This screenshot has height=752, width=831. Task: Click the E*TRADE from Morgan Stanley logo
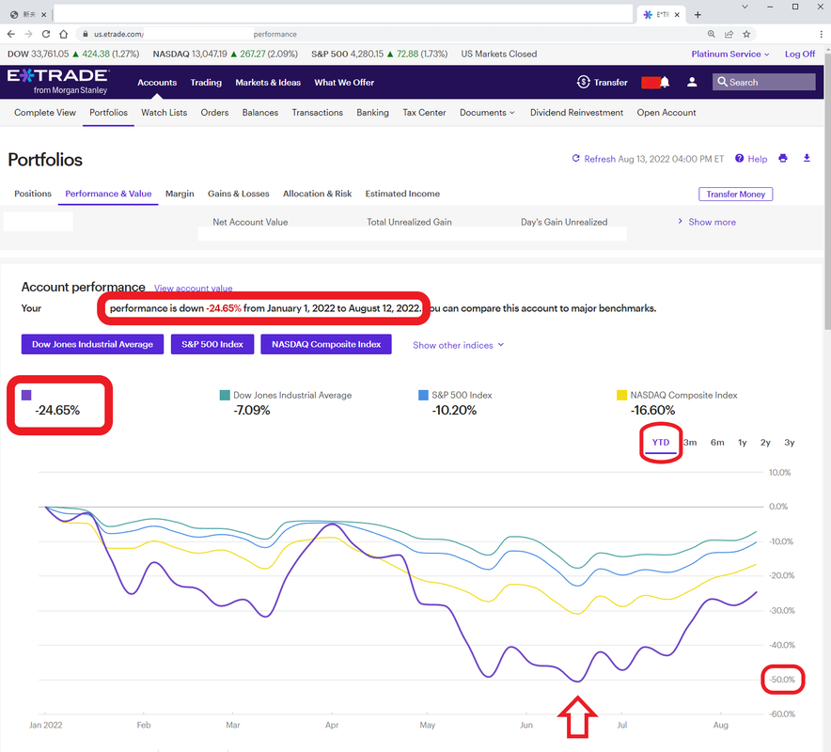(x=58, y=82)
